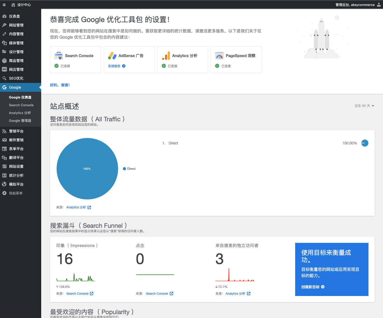383x318 pixels.
Task: Click the 128.6% increase indicator
Action: [63, 287]
